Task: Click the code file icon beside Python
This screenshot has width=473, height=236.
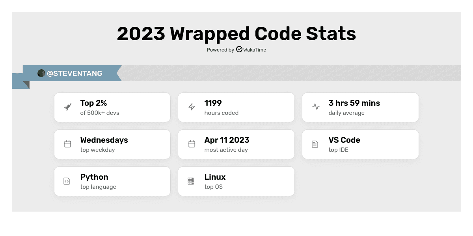Action: pyautogui.click(x=67, y=181)
